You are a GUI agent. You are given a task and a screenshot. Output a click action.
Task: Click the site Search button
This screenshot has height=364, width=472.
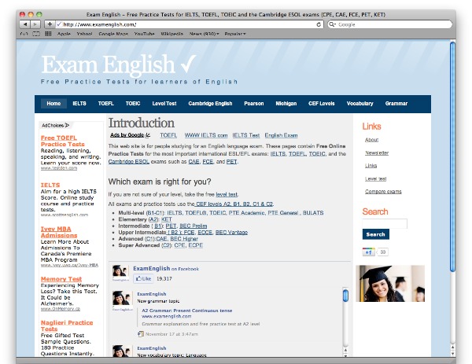376,234
